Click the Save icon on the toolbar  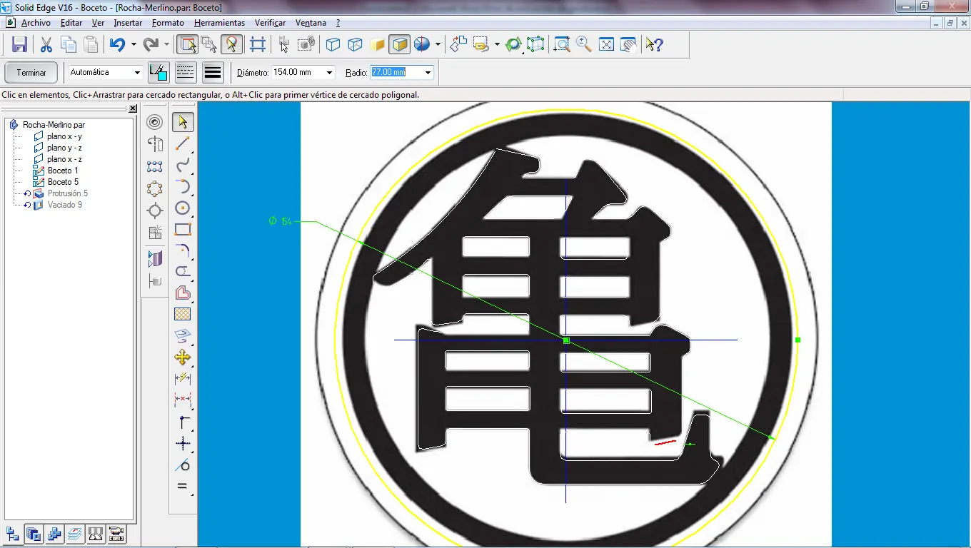point(19,44)
